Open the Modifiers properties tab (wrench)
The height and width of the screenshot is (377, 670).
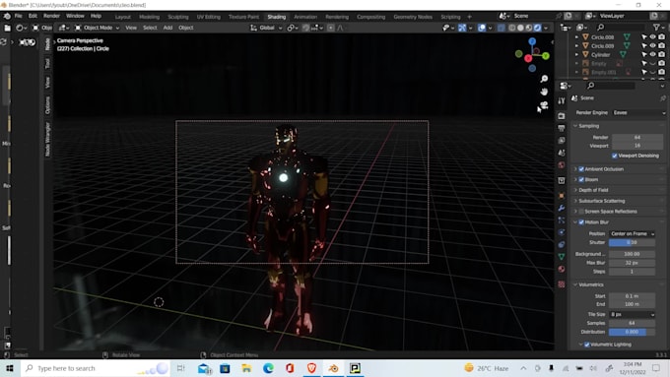(x=562, y=208)
